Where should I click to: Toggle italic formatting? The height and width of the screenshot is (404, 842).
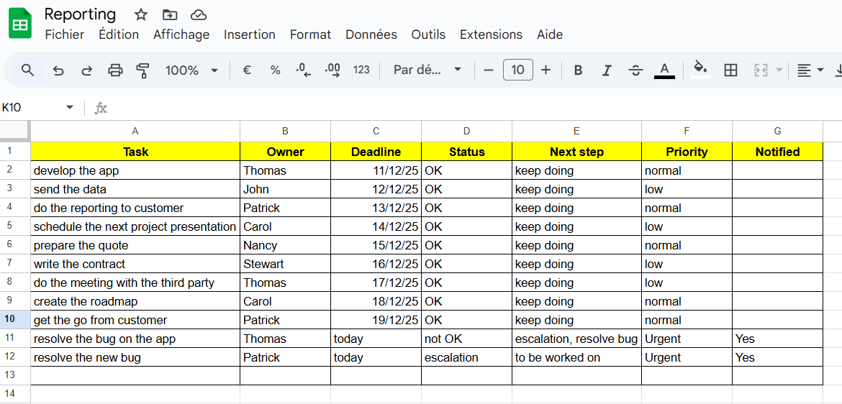point(607,70)
